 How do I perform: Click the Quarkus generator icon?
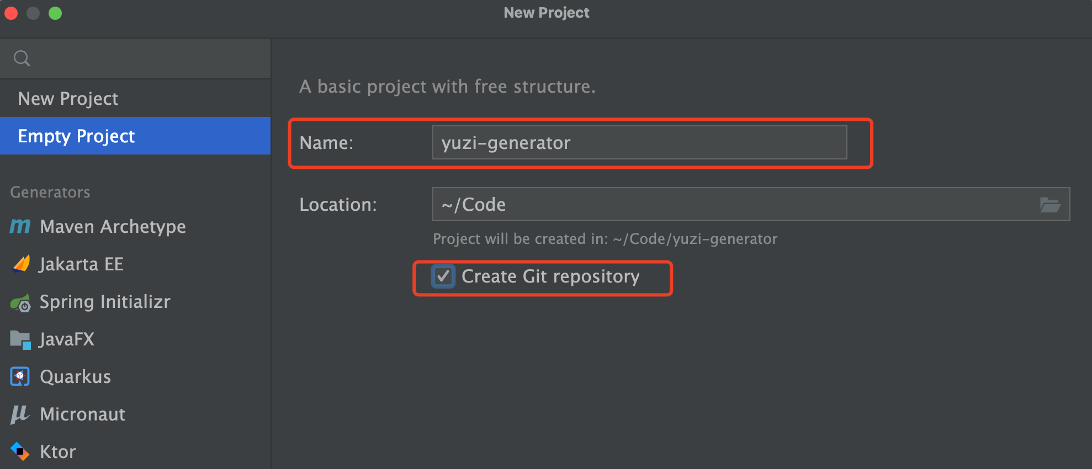coord(20,377)
